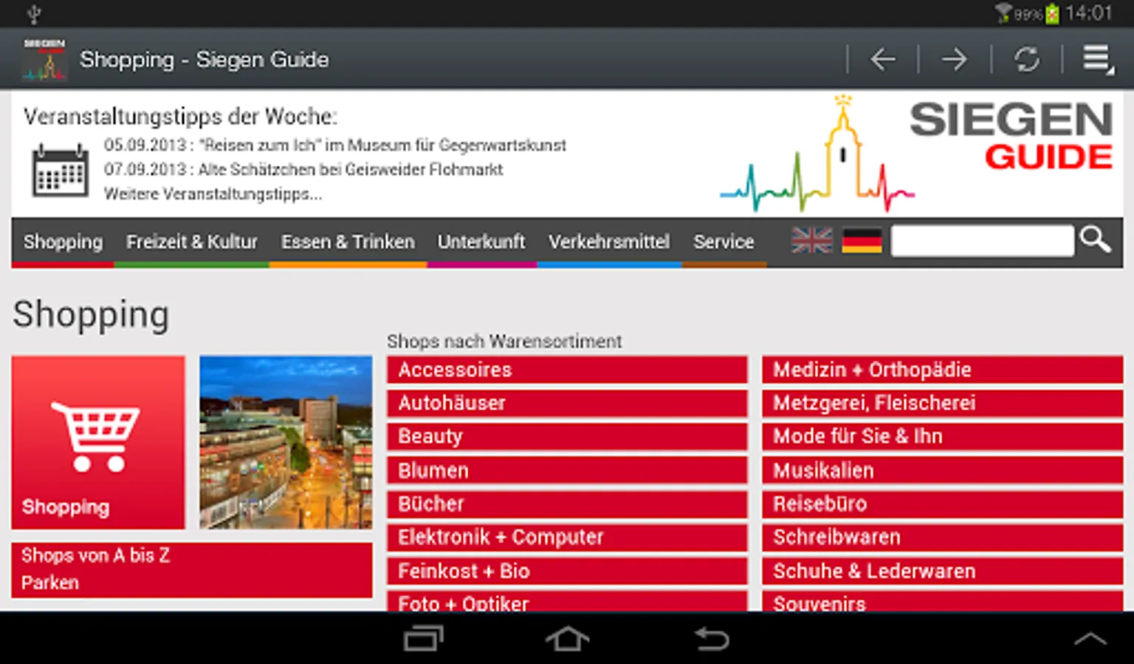
Task: Reload the page with refresh icon
Action: 1026,59
